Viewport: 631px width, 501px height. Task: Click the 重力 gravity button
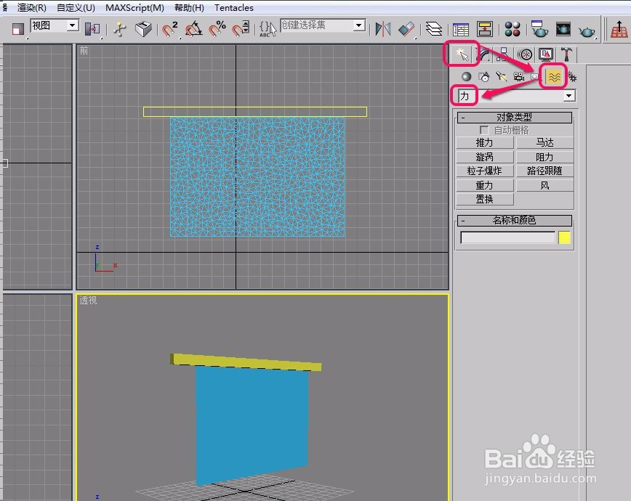coord(484,185)
